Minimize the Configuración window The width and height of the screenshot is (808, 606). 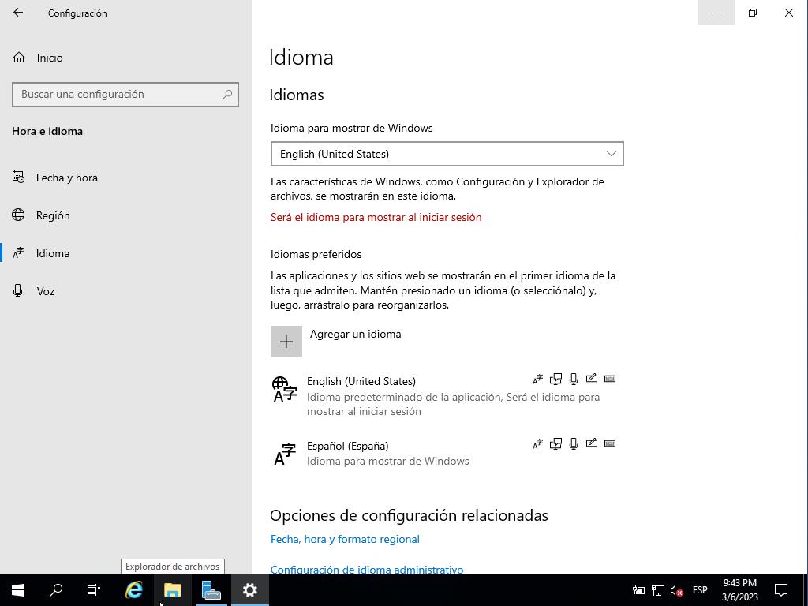tap(716, 13)
